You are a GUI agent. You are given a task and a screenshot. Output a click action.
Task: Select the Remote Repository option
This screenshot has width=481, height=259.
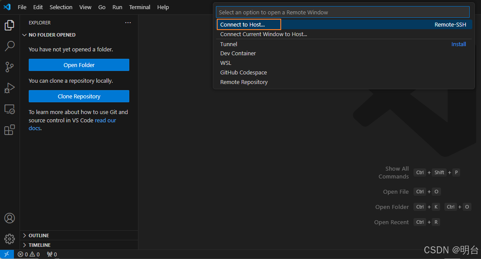[x=344, y=82]
